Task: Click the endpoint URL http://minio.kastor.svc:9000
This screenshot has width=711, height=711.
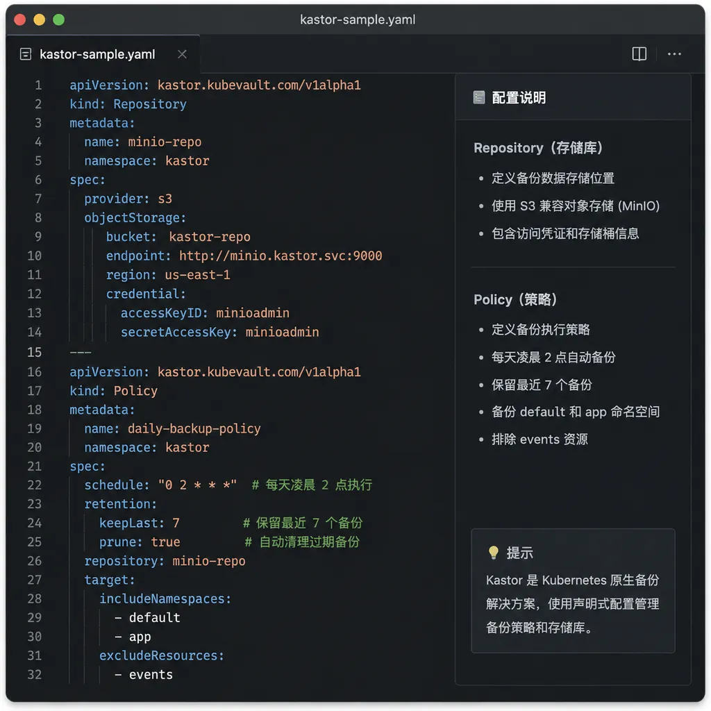Action: pyautogui.click(x=281, y=256)
